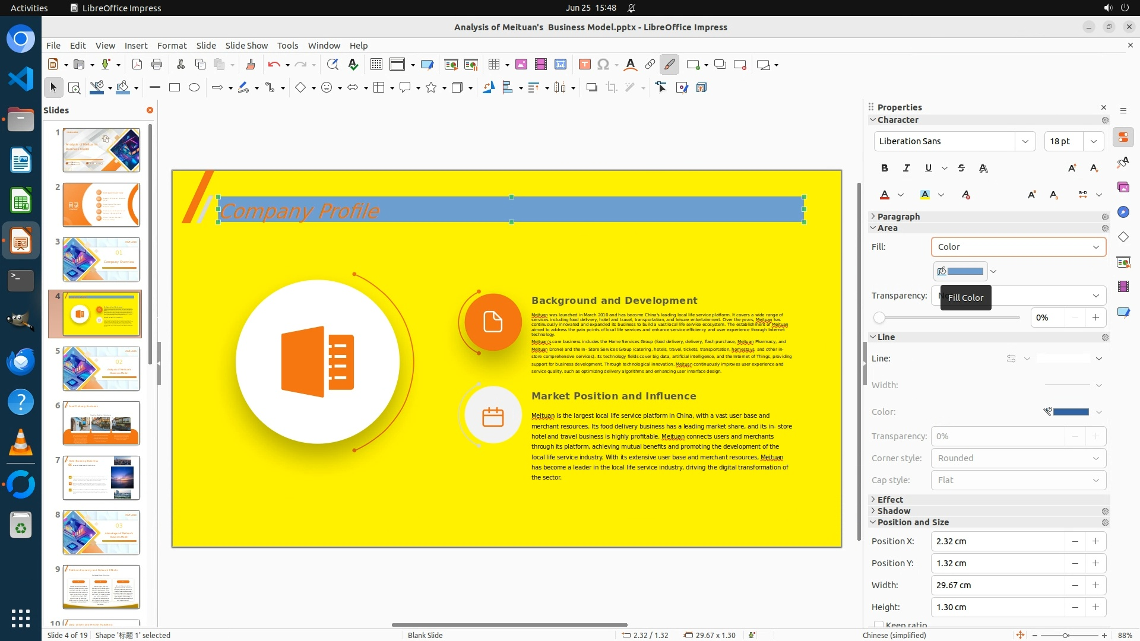The height and width of the screenshot is (641, 1140).
Task: Toggle Bold in Character panel
Action: [x=885, y=169]
